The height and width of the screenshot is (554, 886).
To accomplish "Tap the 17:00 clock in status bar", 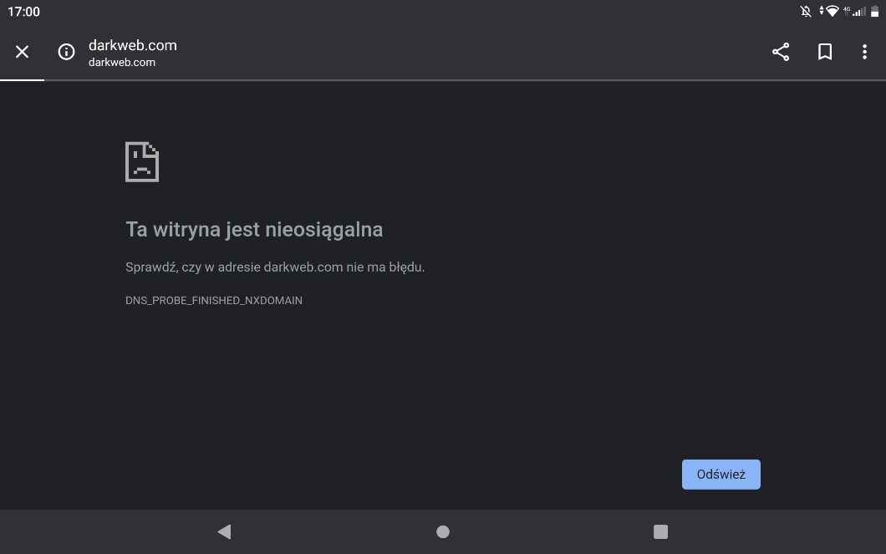I will click(23, 12).
